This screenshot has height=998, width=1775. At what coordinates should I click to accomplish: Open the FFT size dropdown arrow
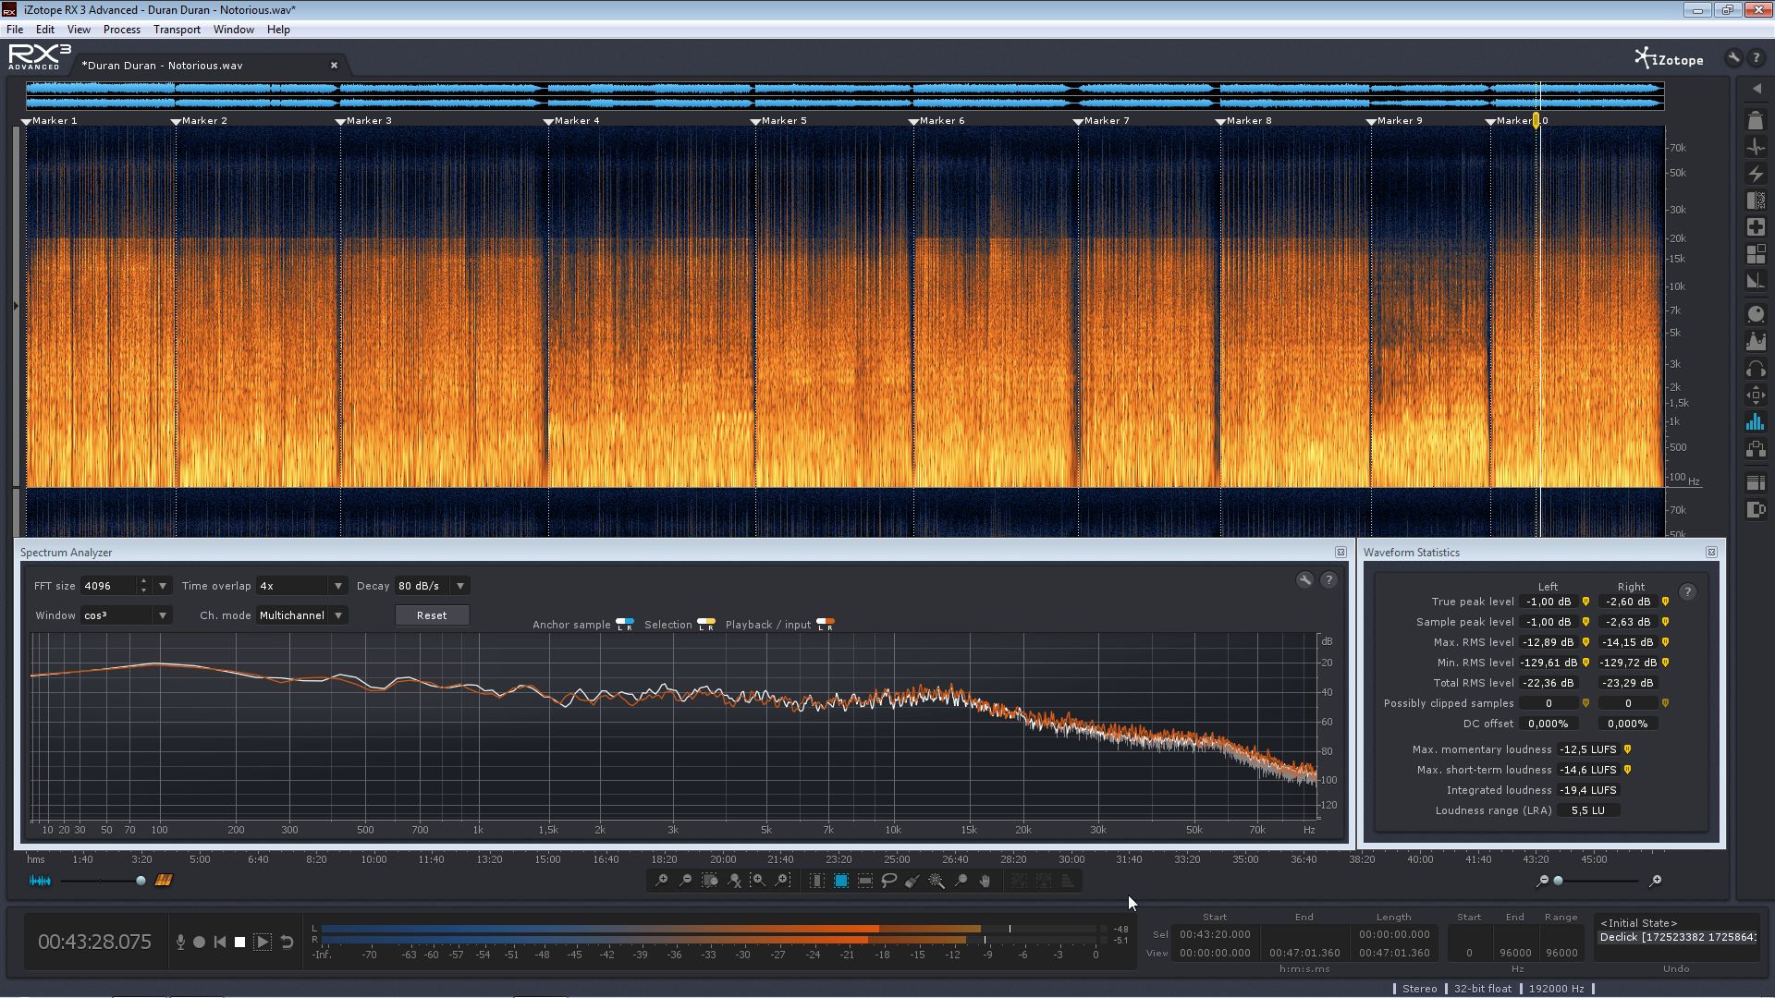pos(163,586)
